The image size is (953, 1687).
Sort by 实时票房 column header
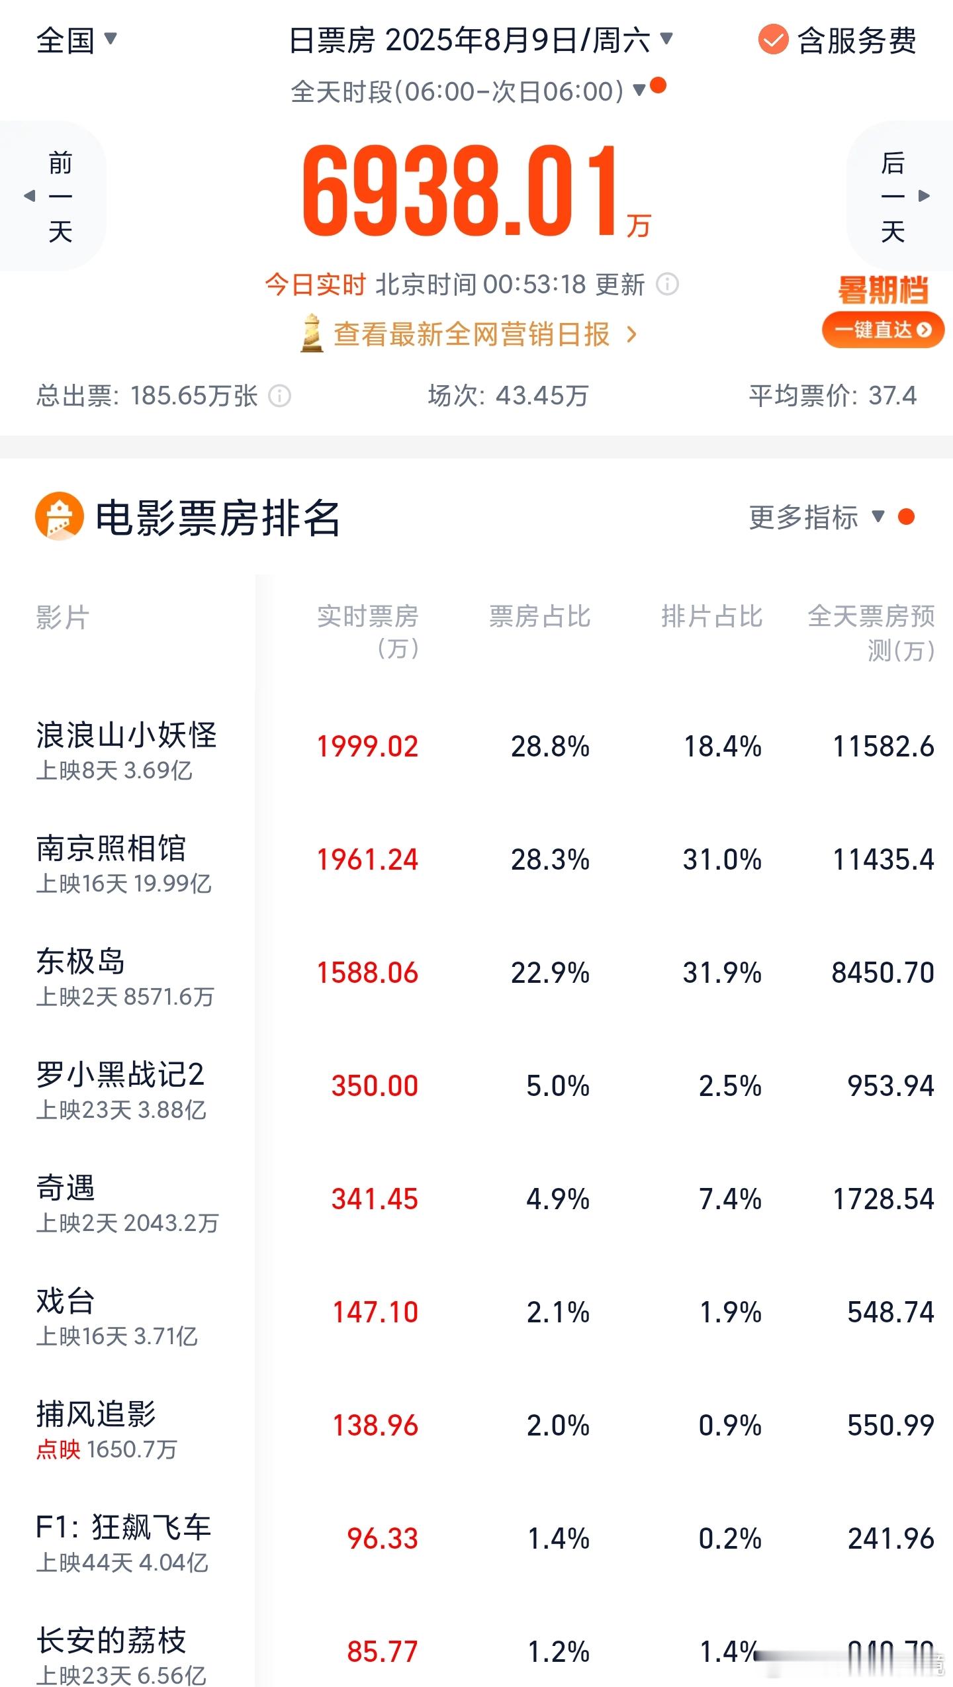(368, 631)
